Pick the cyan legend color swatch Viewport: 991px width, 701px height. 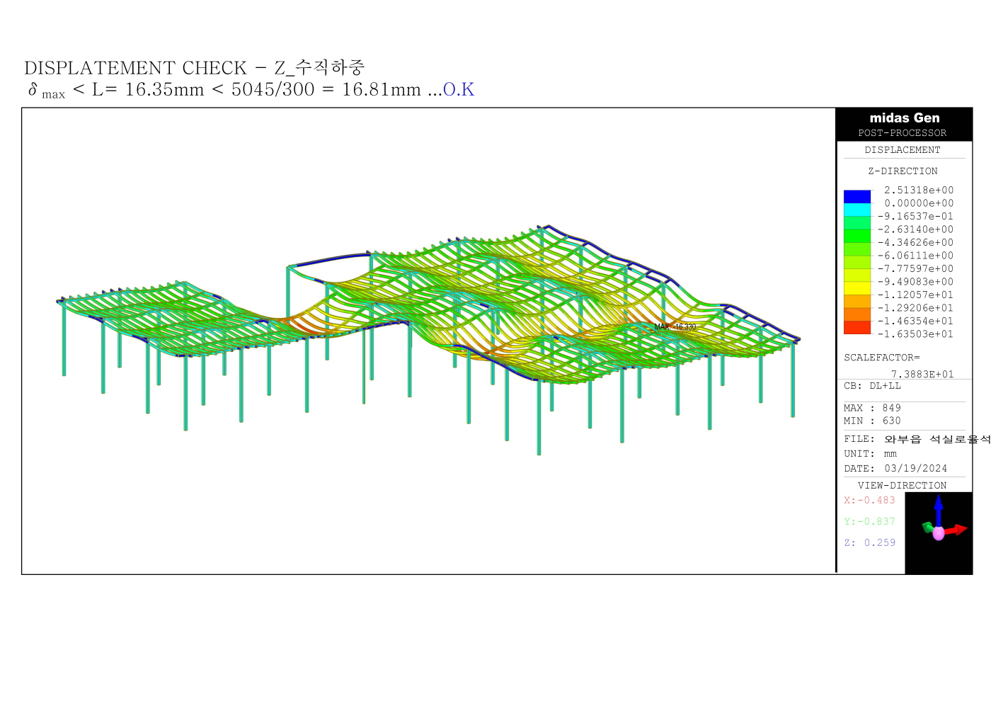tap(857, 210)
